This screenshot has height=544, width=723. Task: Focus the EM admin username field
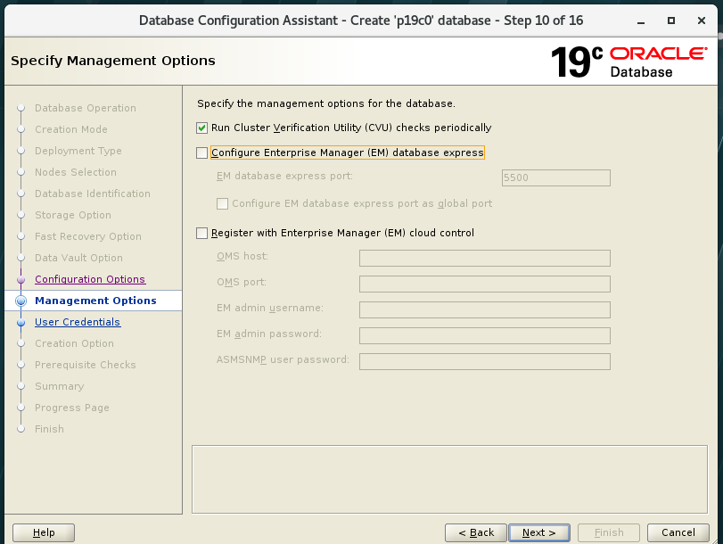(485, 309)
